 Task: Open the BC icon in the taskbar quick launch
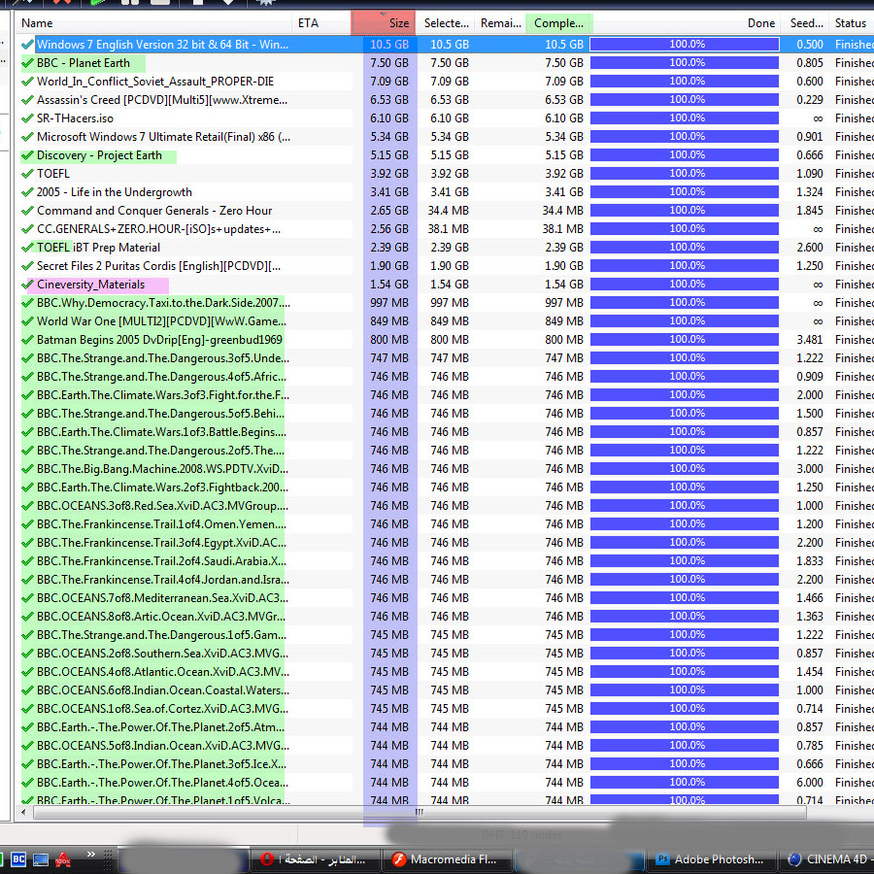point(18,859)
